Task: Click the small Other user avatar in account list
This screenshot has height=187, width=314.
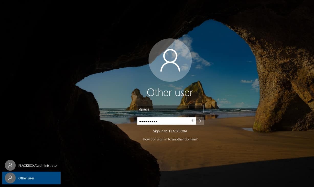Action: tap(10, 178)
